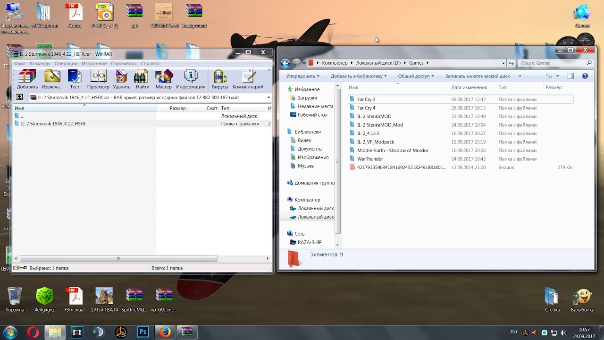Image resolution: width=604 pixels, height=340 pixels.
Task: Launch the Мастер (Wizard) in WinRAR
Action: [164, 79]
